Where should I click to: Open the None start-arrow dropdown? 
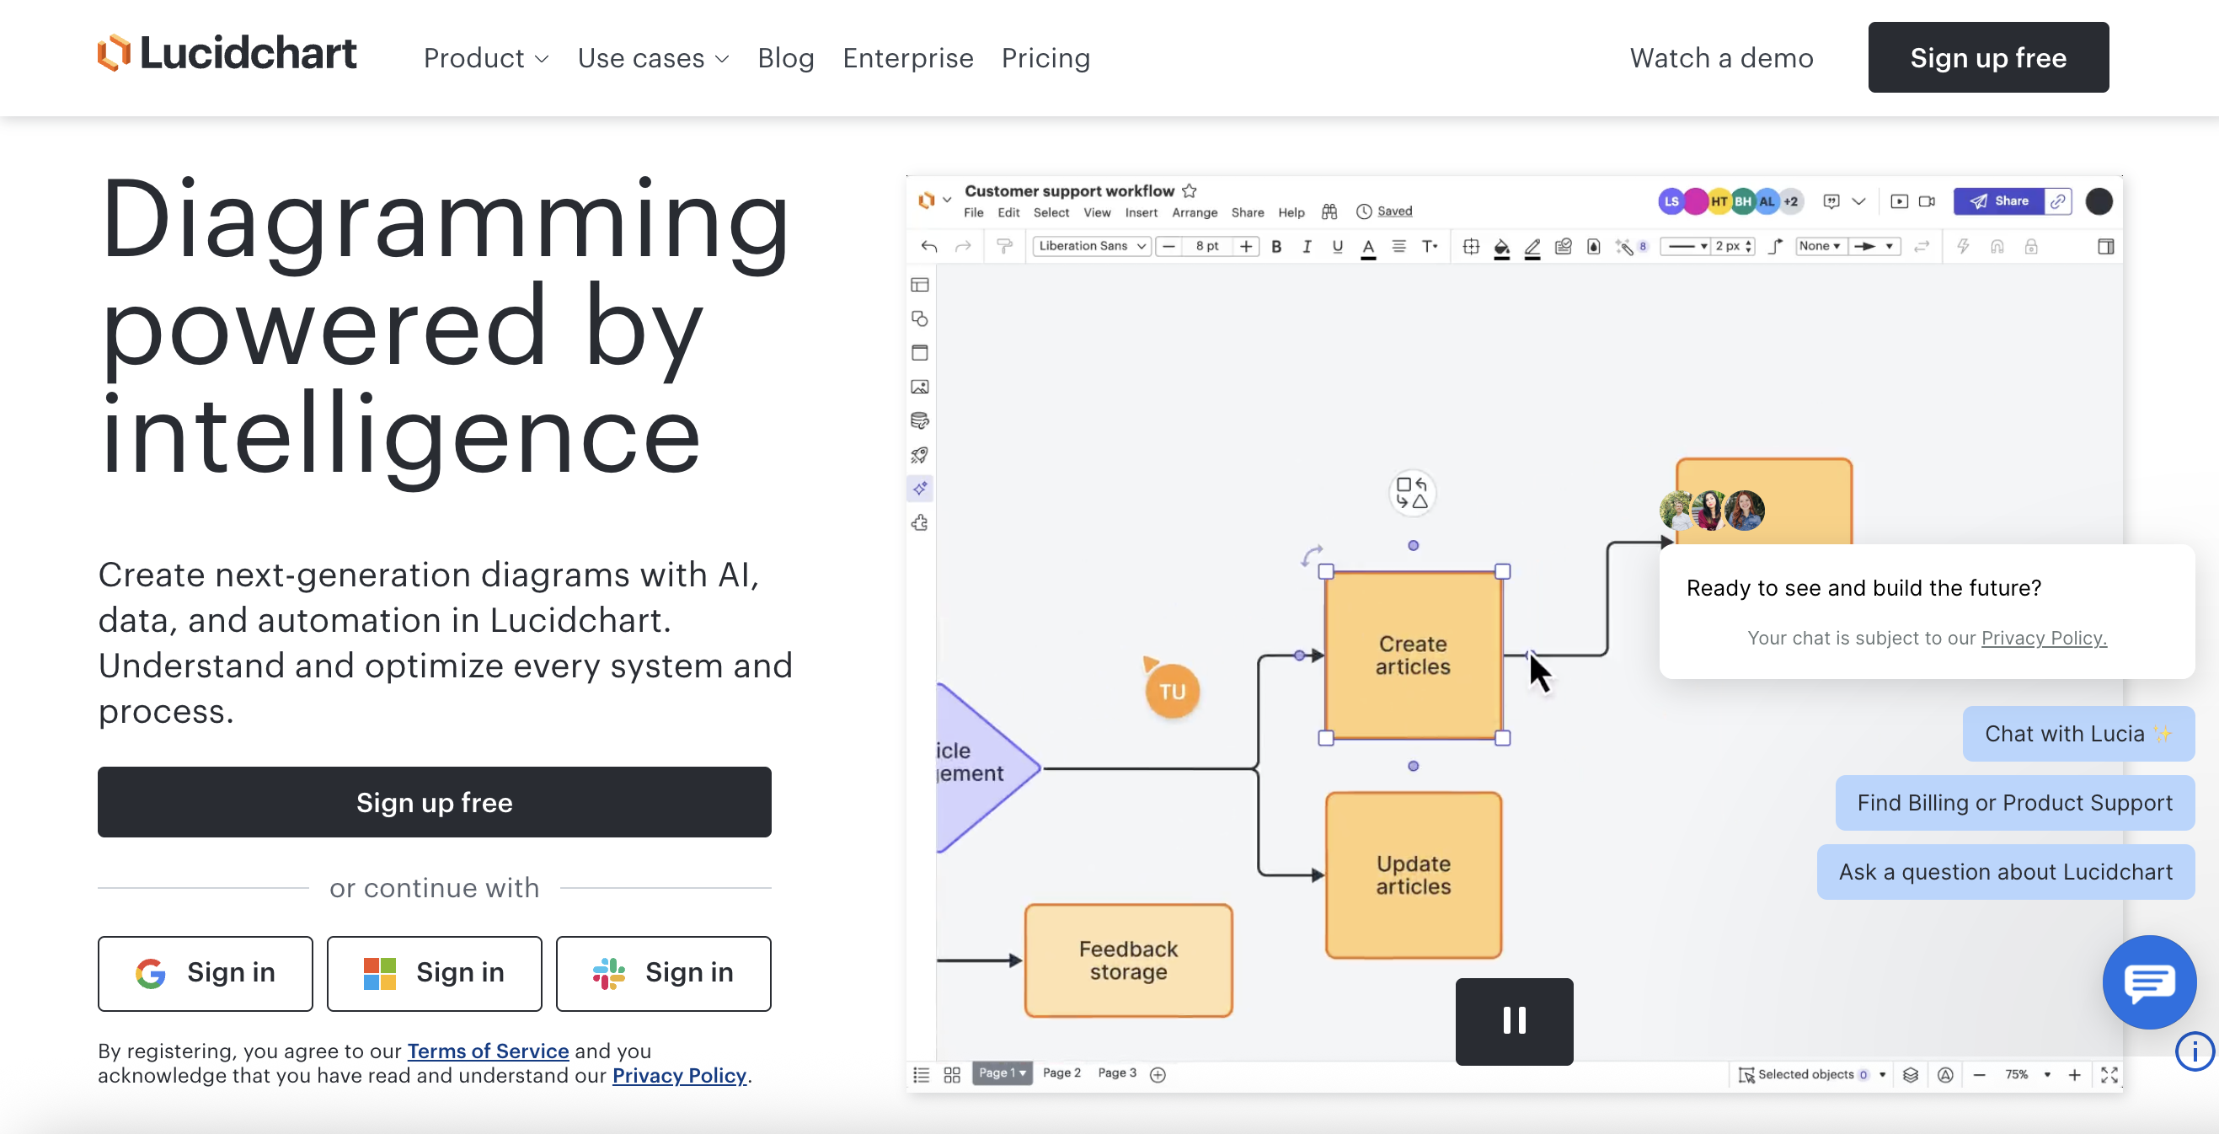pos(1819,247)
